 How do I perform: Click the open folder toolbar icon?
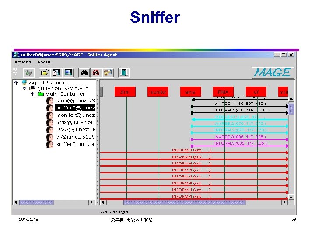pyautogui.click(x=45, y=73)
